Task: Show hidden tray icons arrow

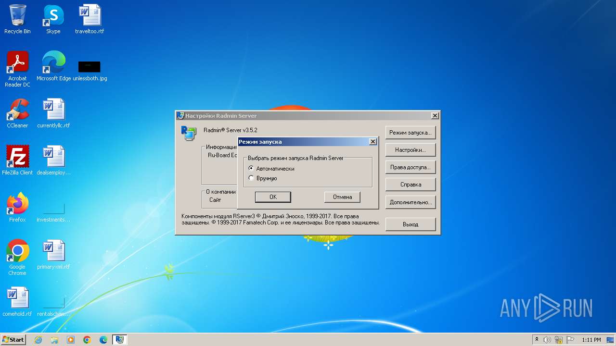Action: point(537,340)
